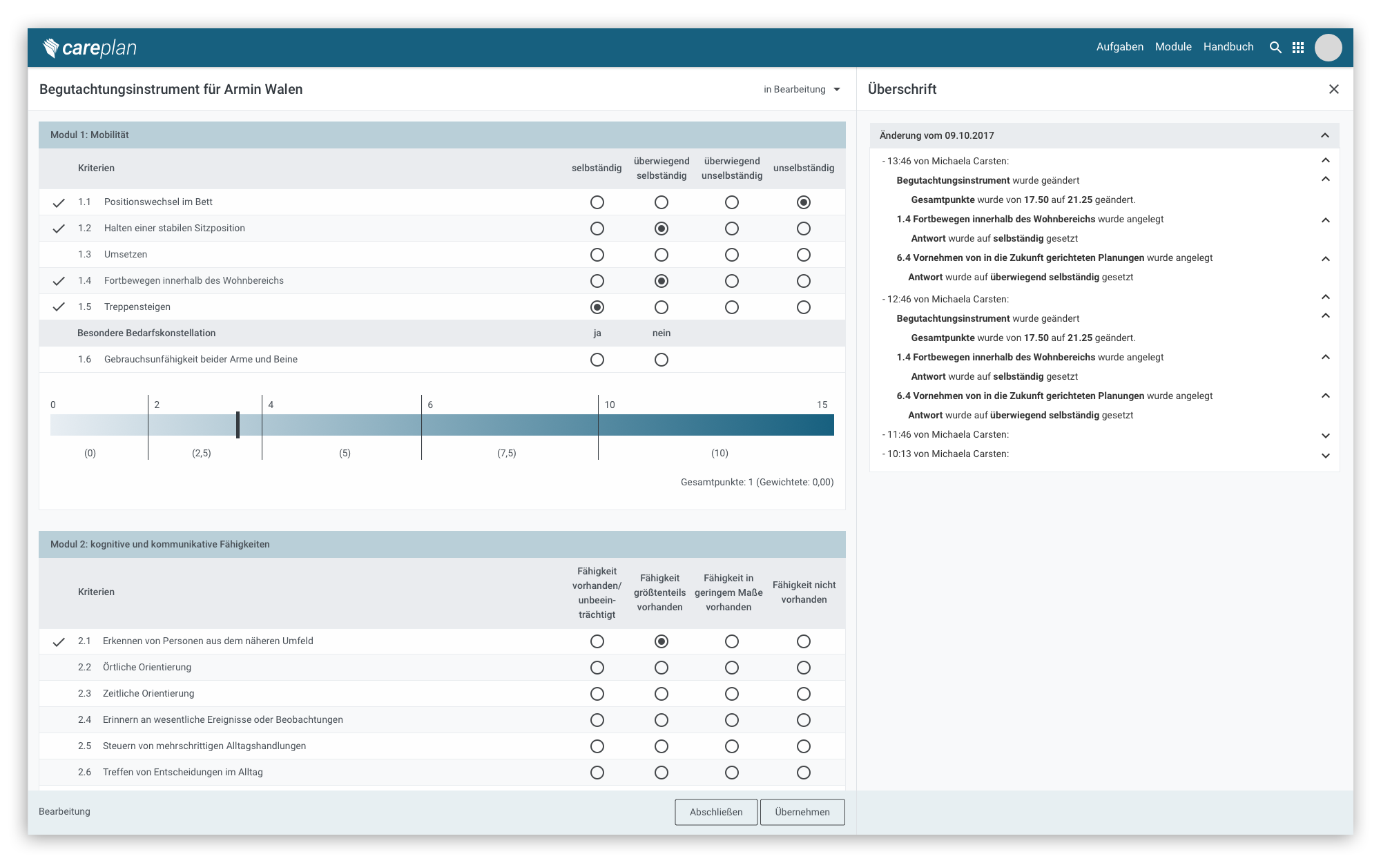Click the user avatar circle
Image resolution: width=1381 pixels, height=863 pixels.
[1328, 48]
